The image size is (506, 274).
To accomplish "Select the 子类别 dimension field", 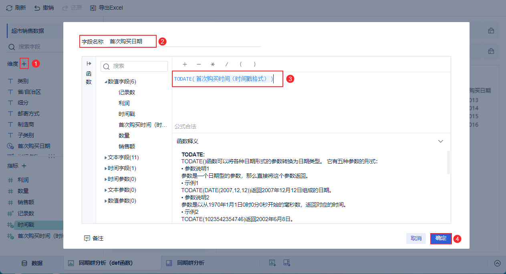I will coord(26,135).
